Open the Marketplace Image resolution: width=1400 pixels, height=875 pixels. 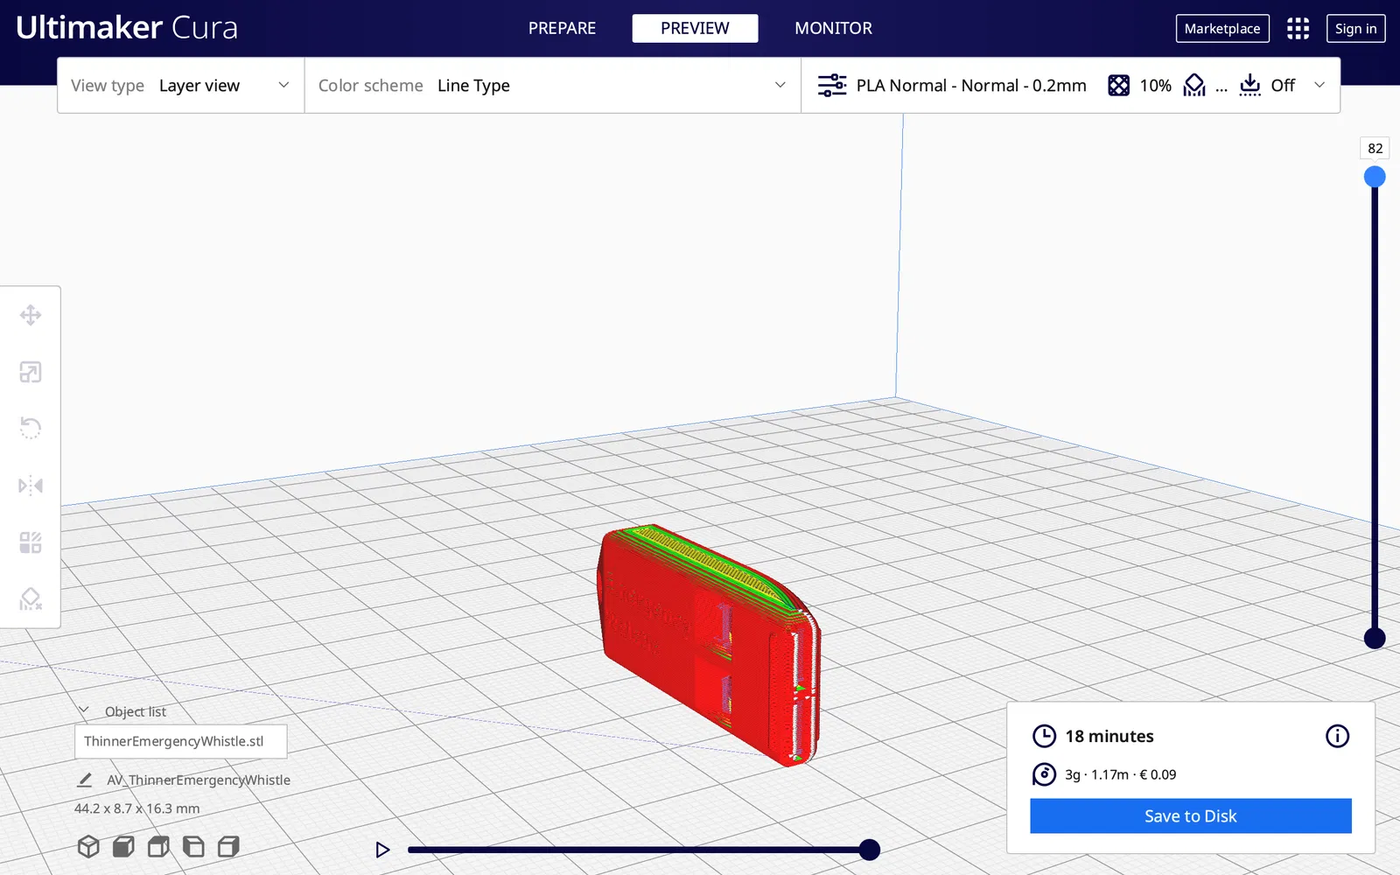pos(1222,28)
